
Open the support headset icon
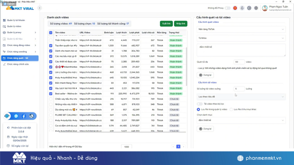[x=7, y=116]
